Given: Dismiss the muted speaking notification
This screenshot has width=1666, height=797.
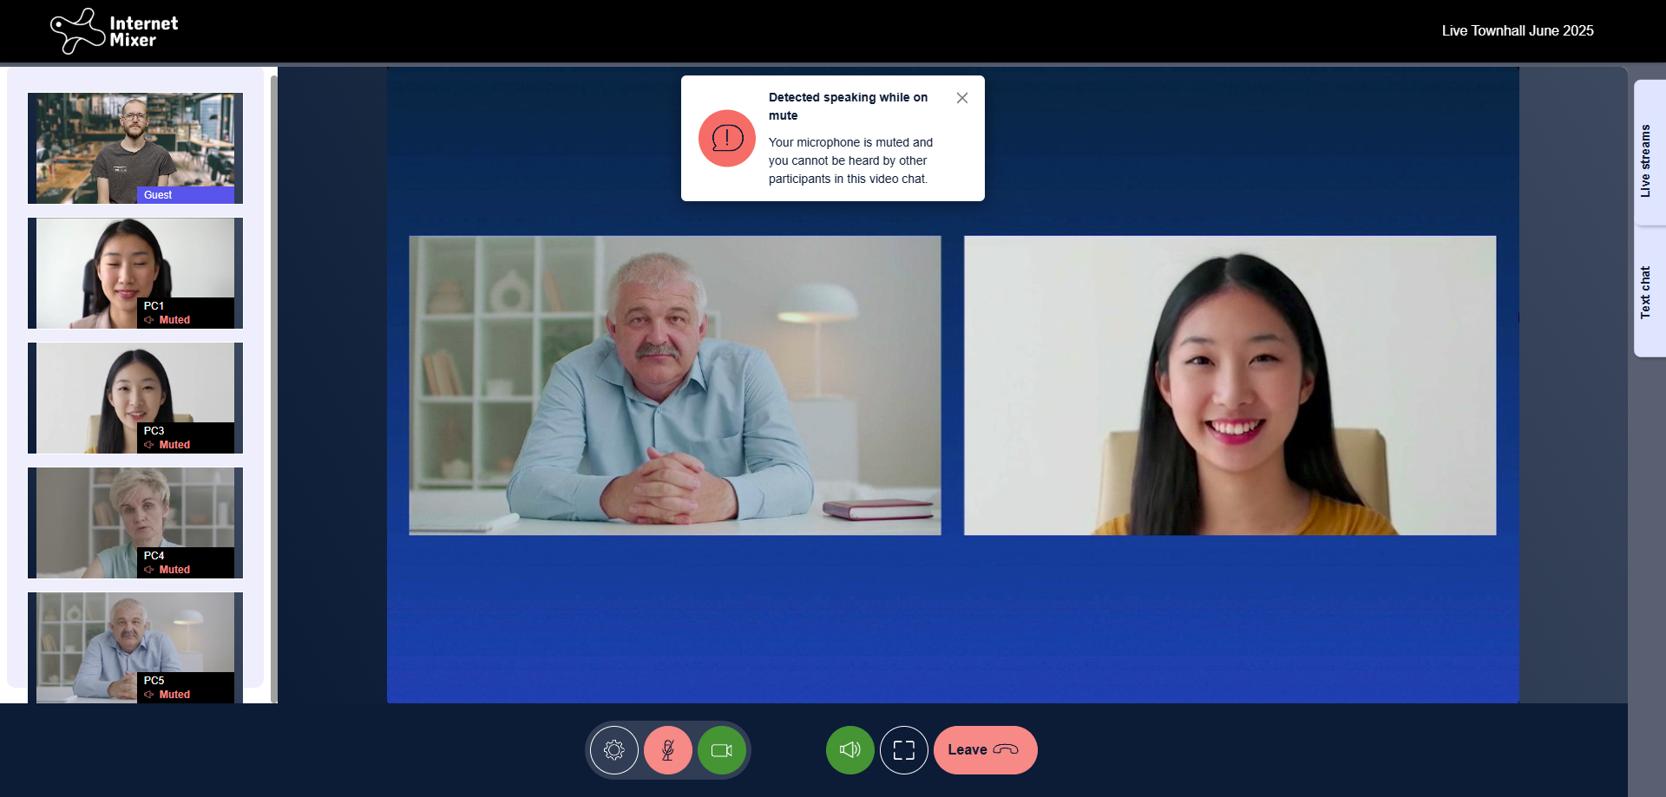Looking at the screenshot, I should [962, 98].
